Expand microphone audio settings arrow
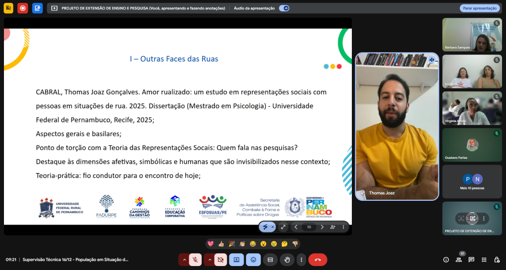This screenshot has width=506, height=270. click(x=184, y=260)
